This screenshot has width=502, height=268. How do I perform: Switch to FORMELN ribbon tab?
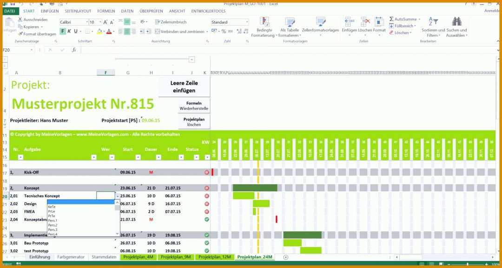tap(106, 11)
